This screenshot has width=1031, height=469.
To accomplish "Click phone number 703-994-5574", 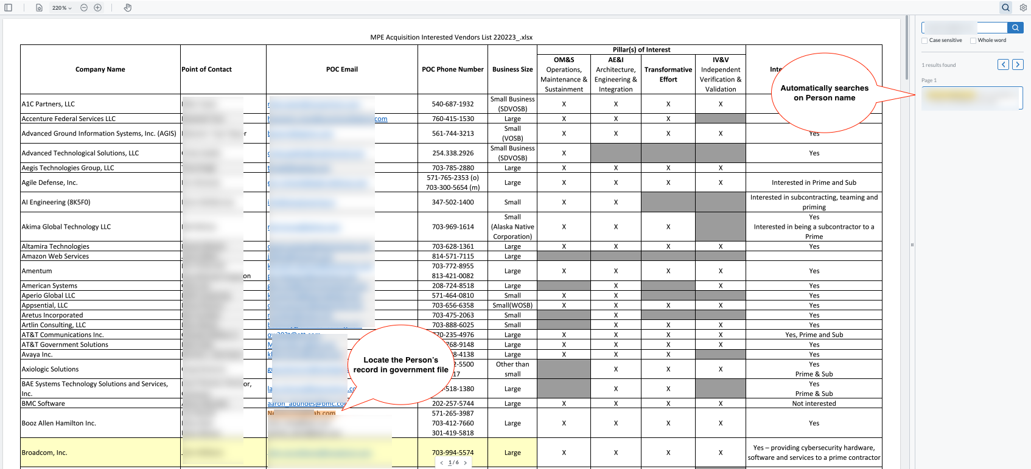I will [453, 453].
